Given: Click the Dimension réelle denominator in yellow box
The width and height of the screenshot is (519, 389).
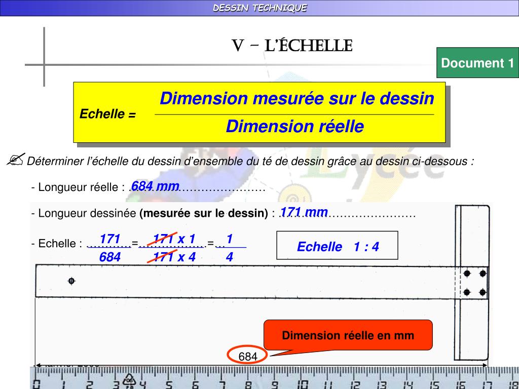Looking at the screenshot, I should point(295,126).
